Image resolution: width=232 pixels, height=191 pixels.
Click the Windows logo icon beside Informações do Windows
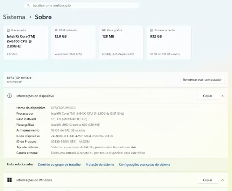click(10, 180)
